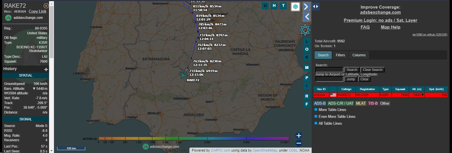Toggle the TIS-B source legend
The image size is (452, 153).
coord(373,103)
